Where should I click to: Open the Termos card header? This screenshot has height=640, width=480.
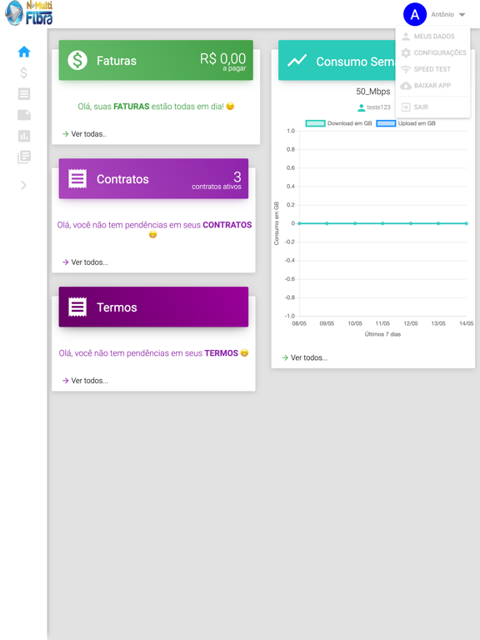coord(153,307)
